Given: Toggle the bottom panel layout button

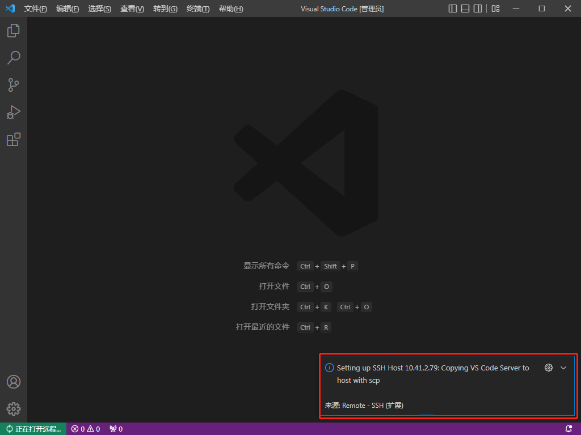Looking at the screenshot, I should pos(465,8).
